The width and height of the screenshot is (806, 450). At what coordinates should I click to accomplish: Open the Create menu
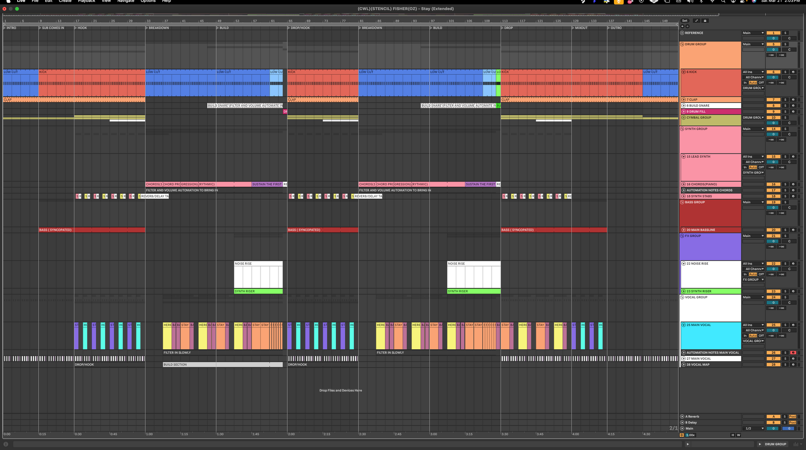(65, 1)
